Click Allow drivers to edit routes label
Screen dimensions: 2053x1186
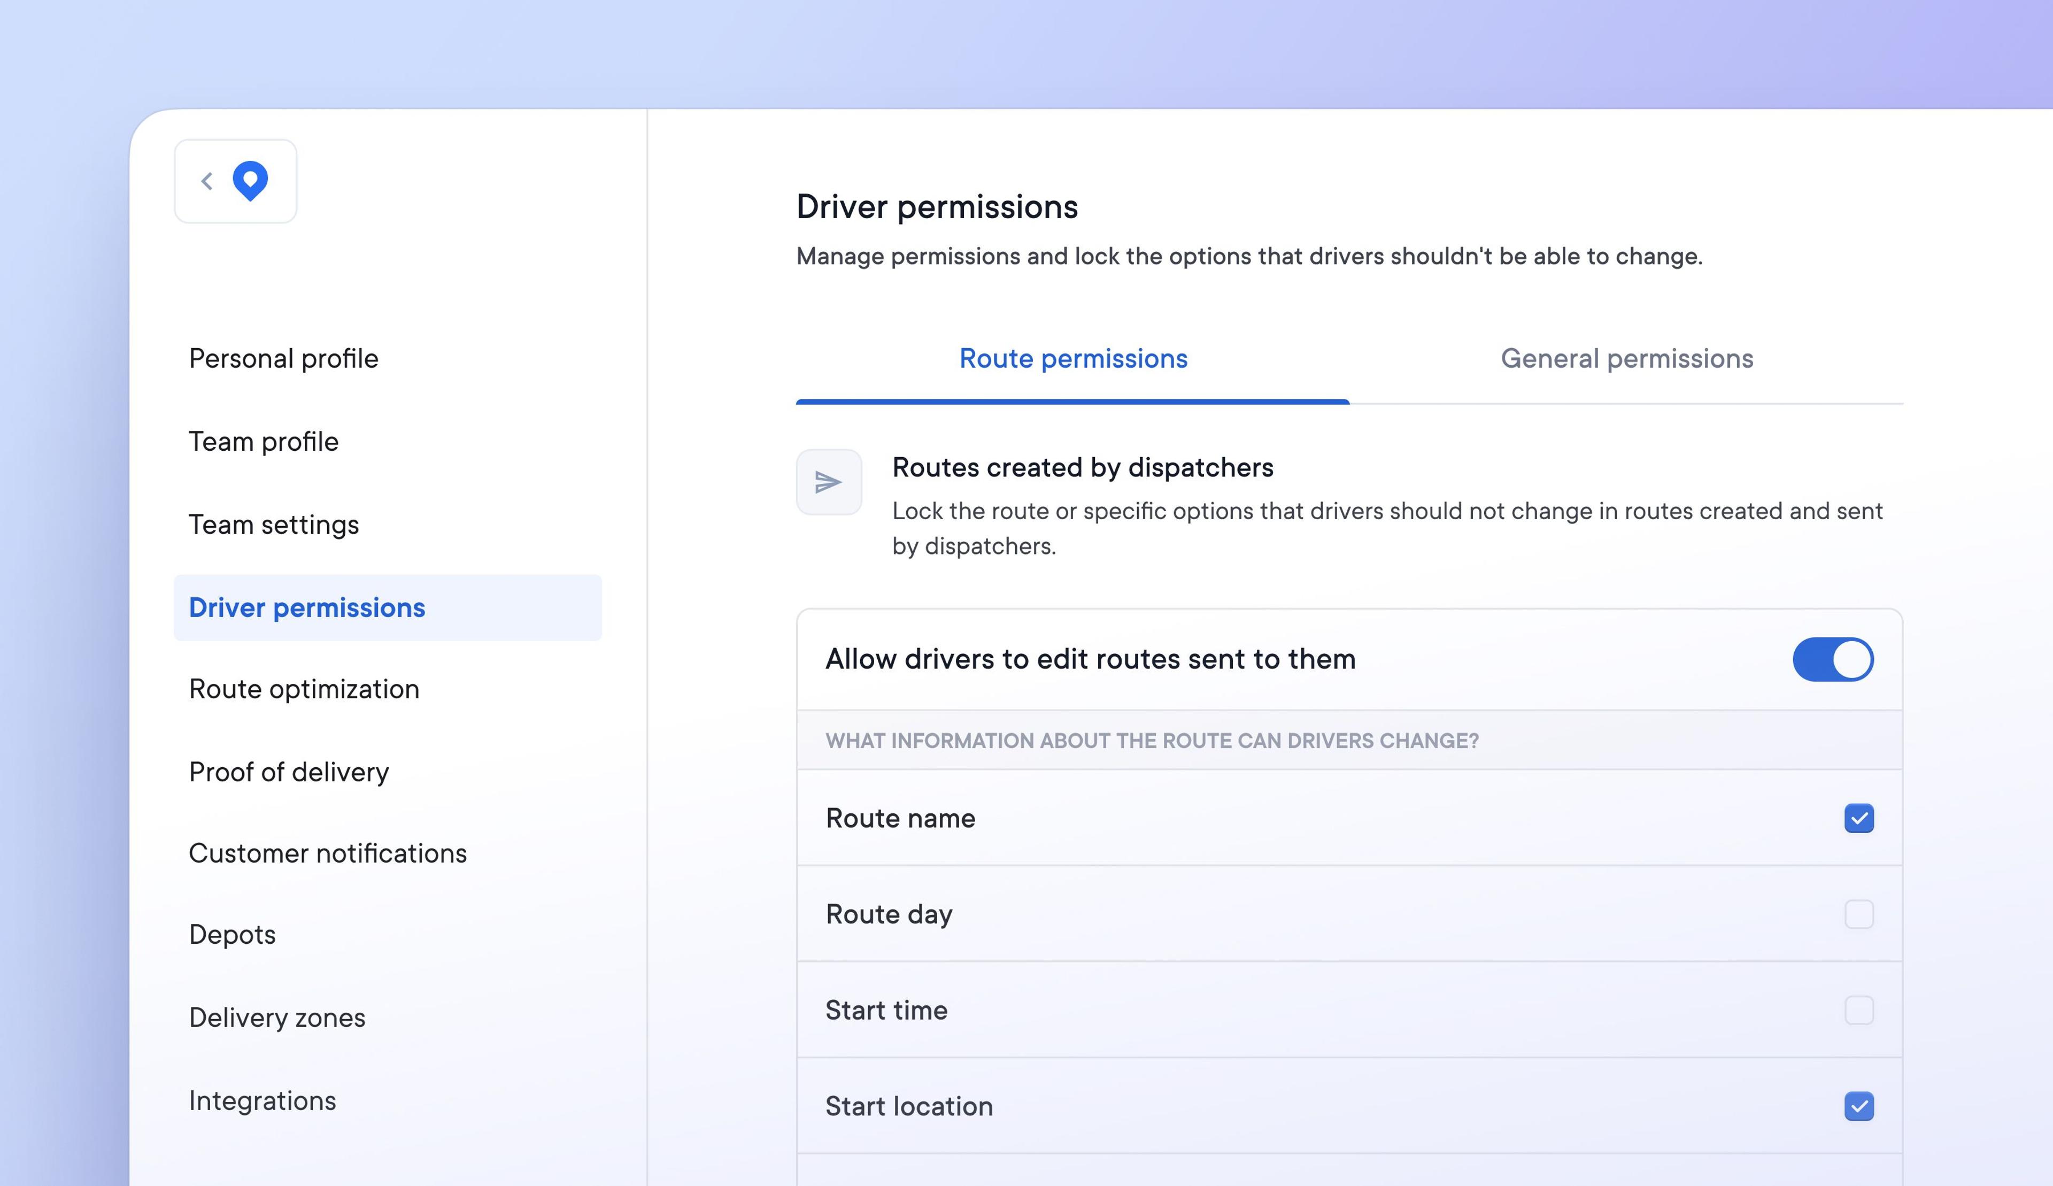tap(1091, 659)
